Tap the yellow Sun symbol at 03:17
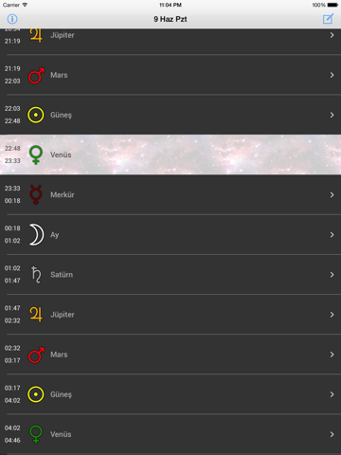 pos(36,394)
